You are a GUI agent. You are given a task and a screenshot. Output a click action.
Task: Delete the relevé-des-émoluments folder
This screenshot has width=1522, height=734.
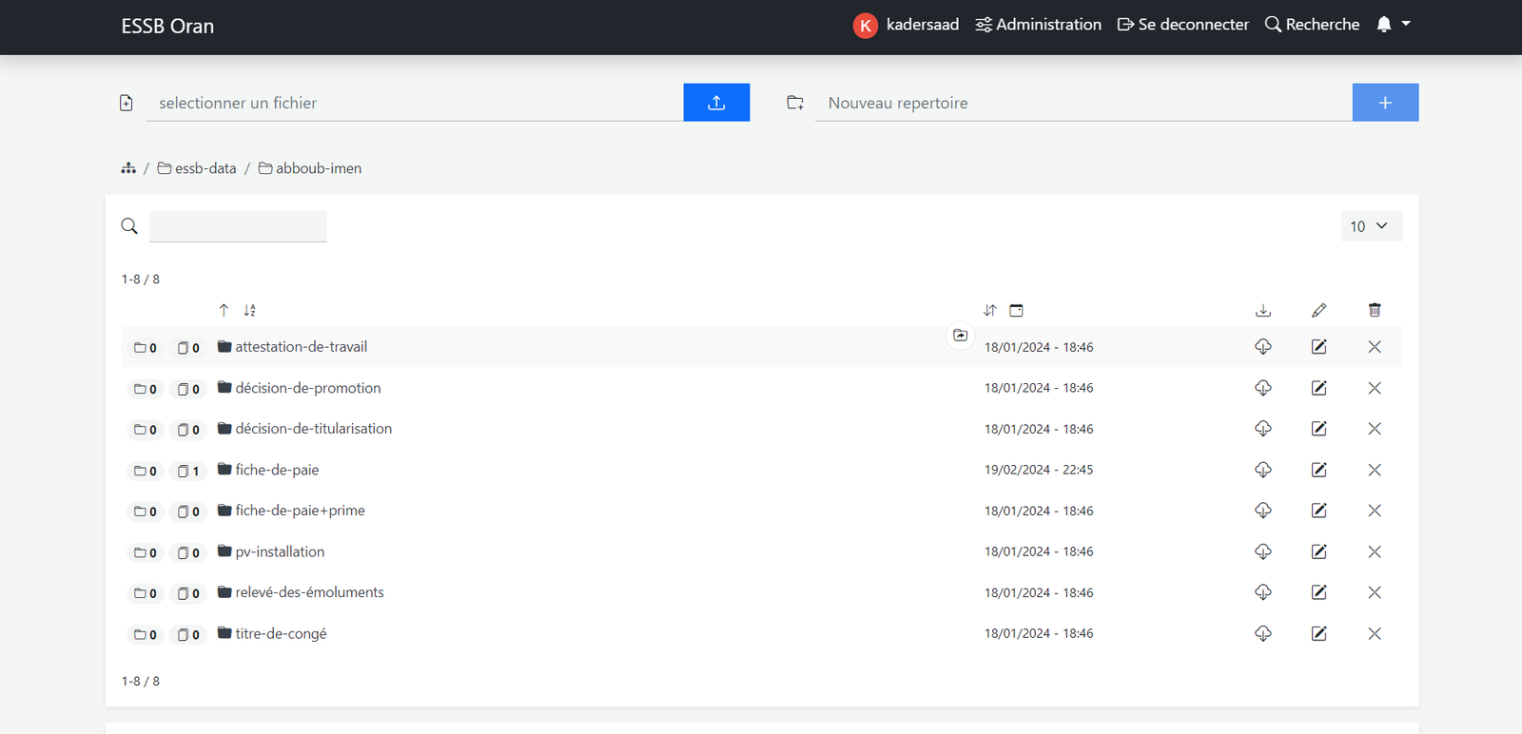(1375, 592)
